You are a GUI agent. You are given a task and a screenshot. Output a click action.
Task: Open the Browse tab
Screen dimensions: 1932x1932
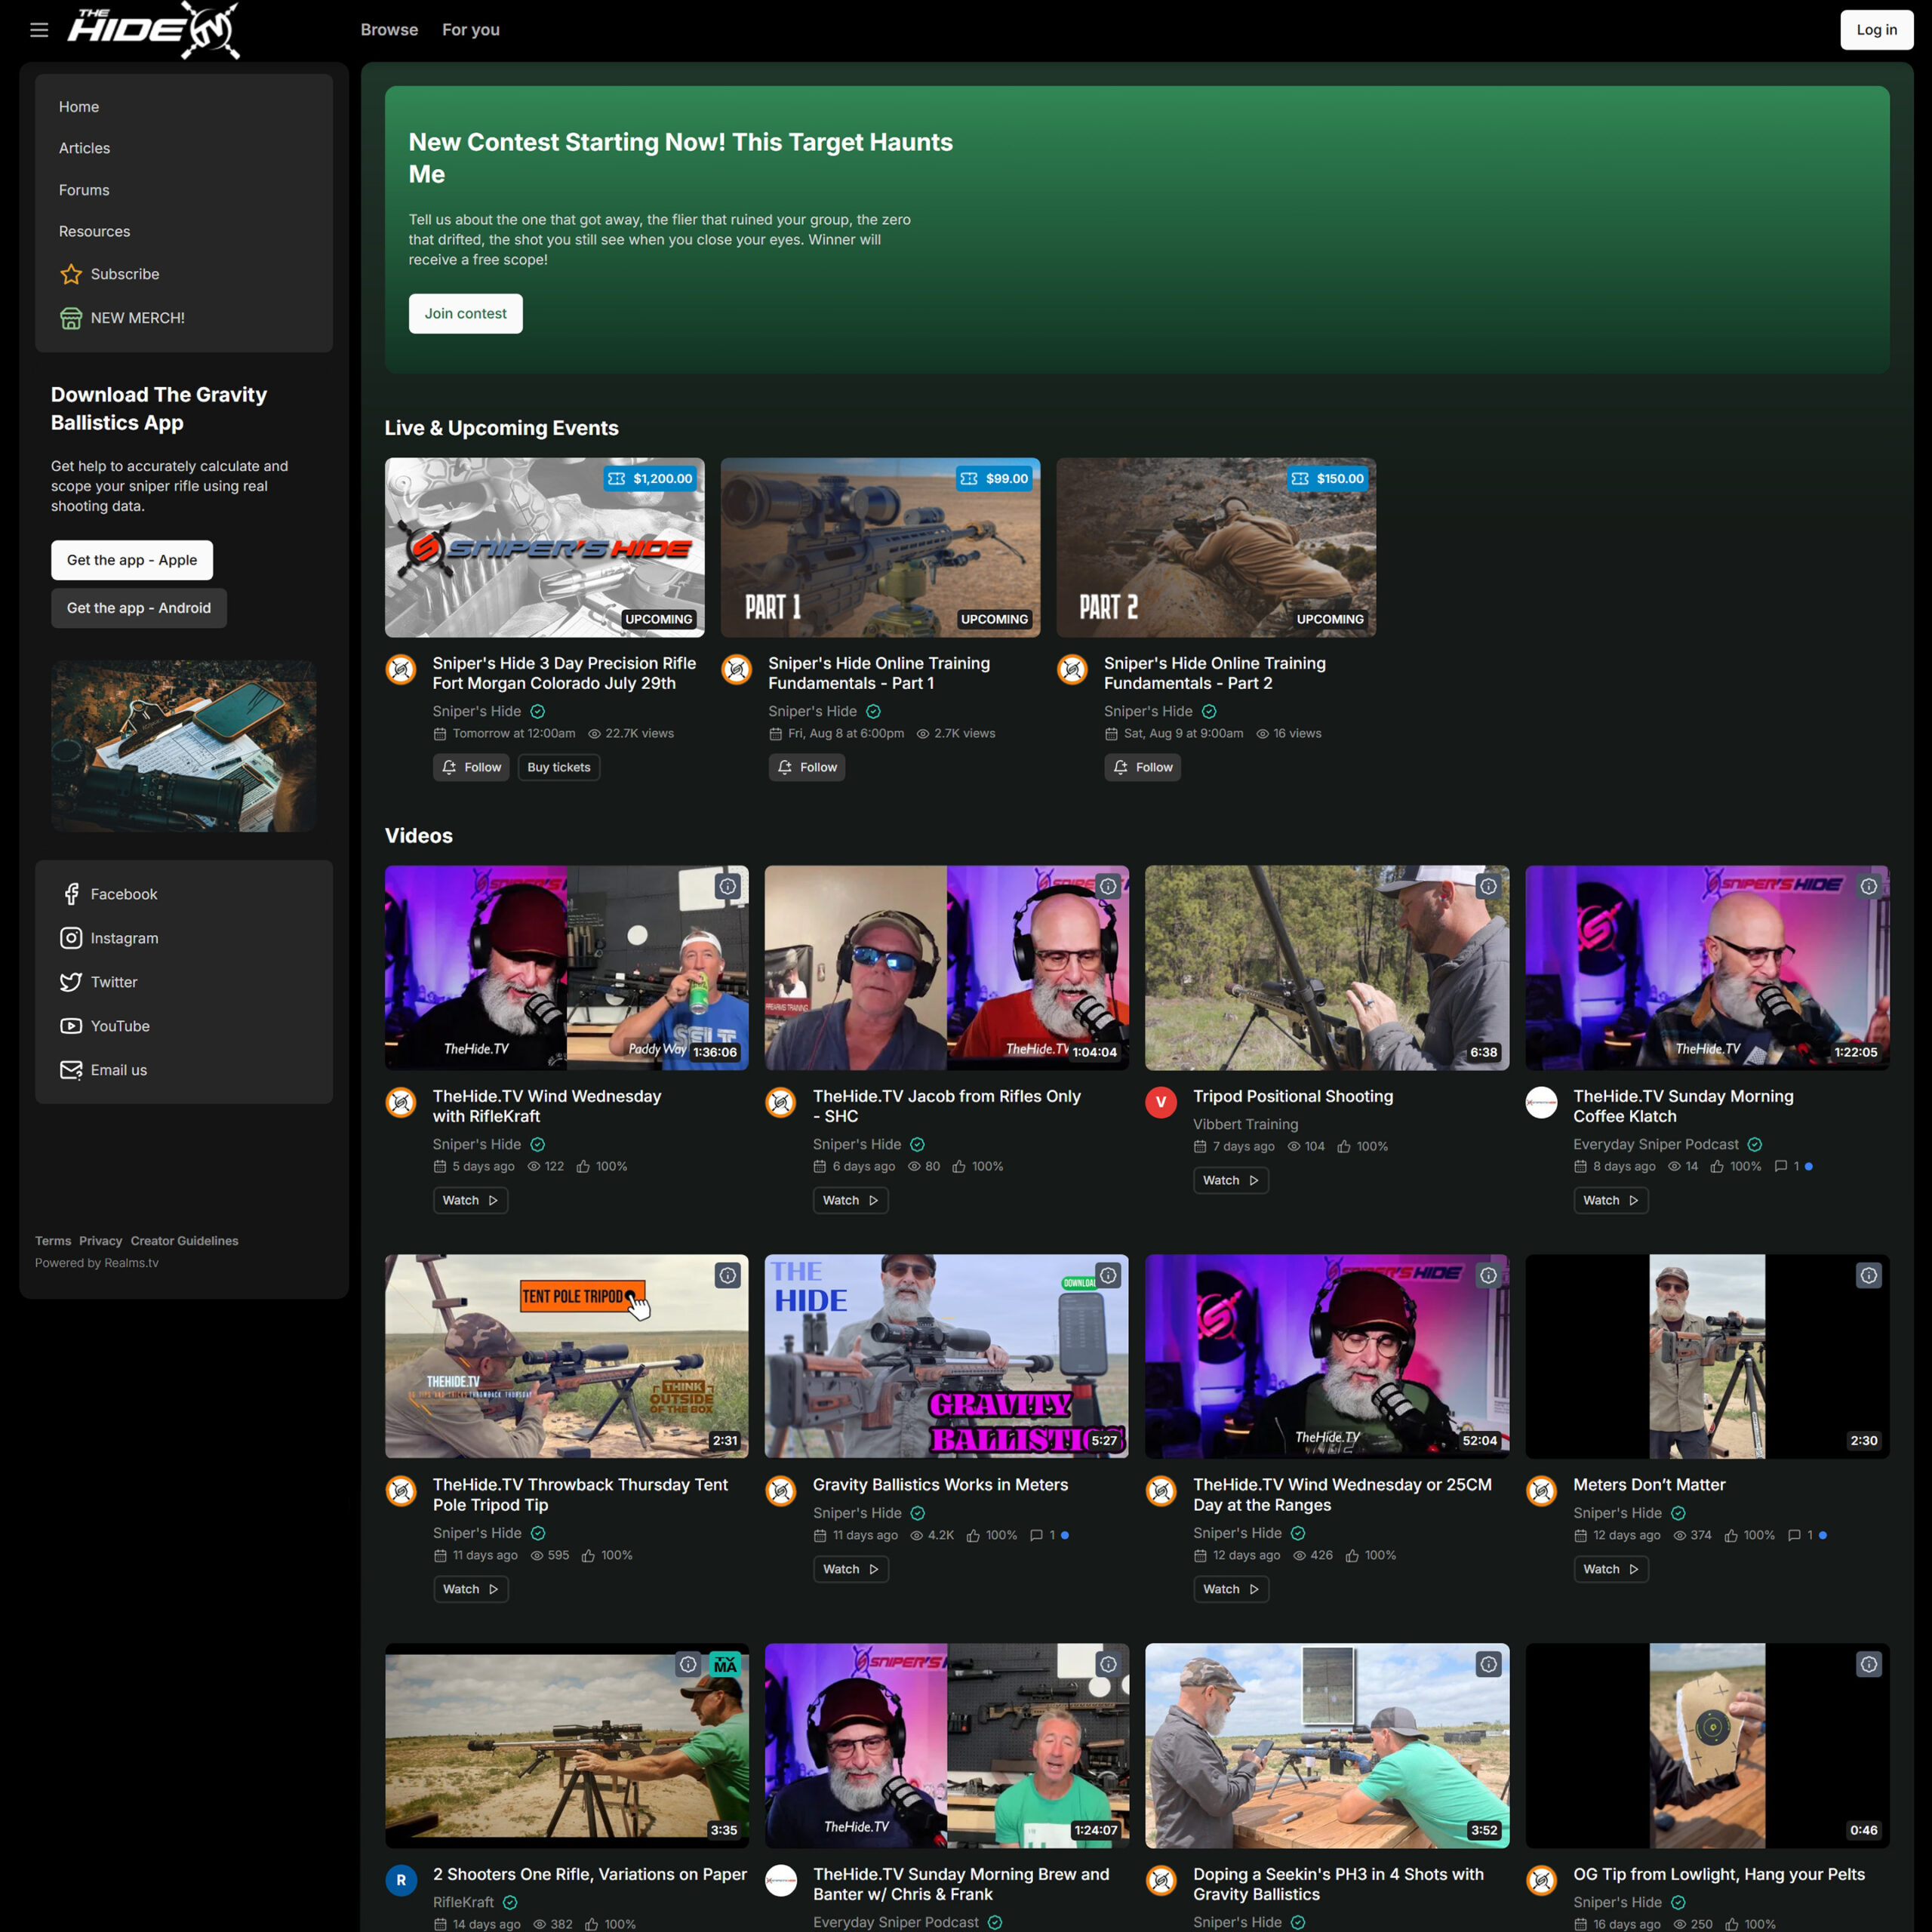(389, 30)
